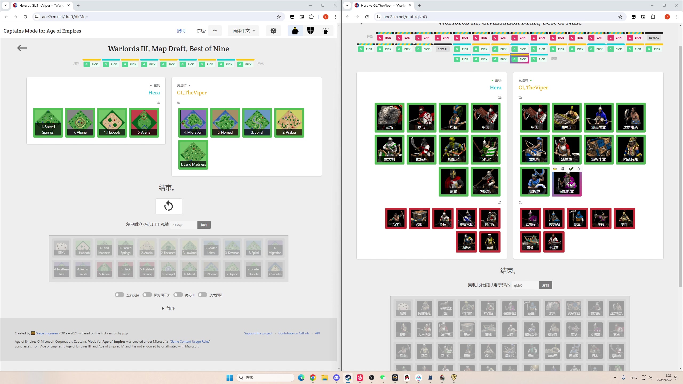
Task: Click the restart draft replay icon button
Action: coord(169,206)
